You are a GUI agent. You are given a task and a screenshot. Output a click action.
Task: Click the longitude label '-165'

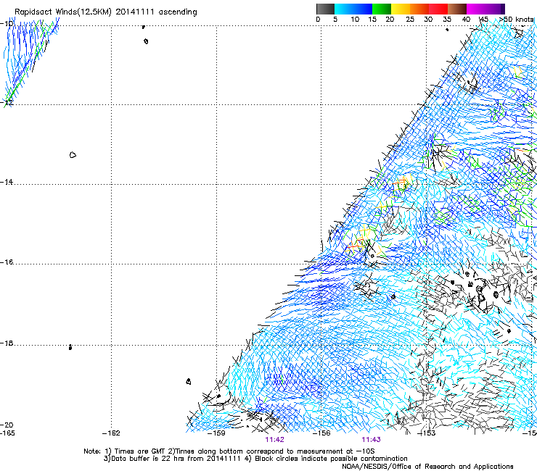(7, 433)
